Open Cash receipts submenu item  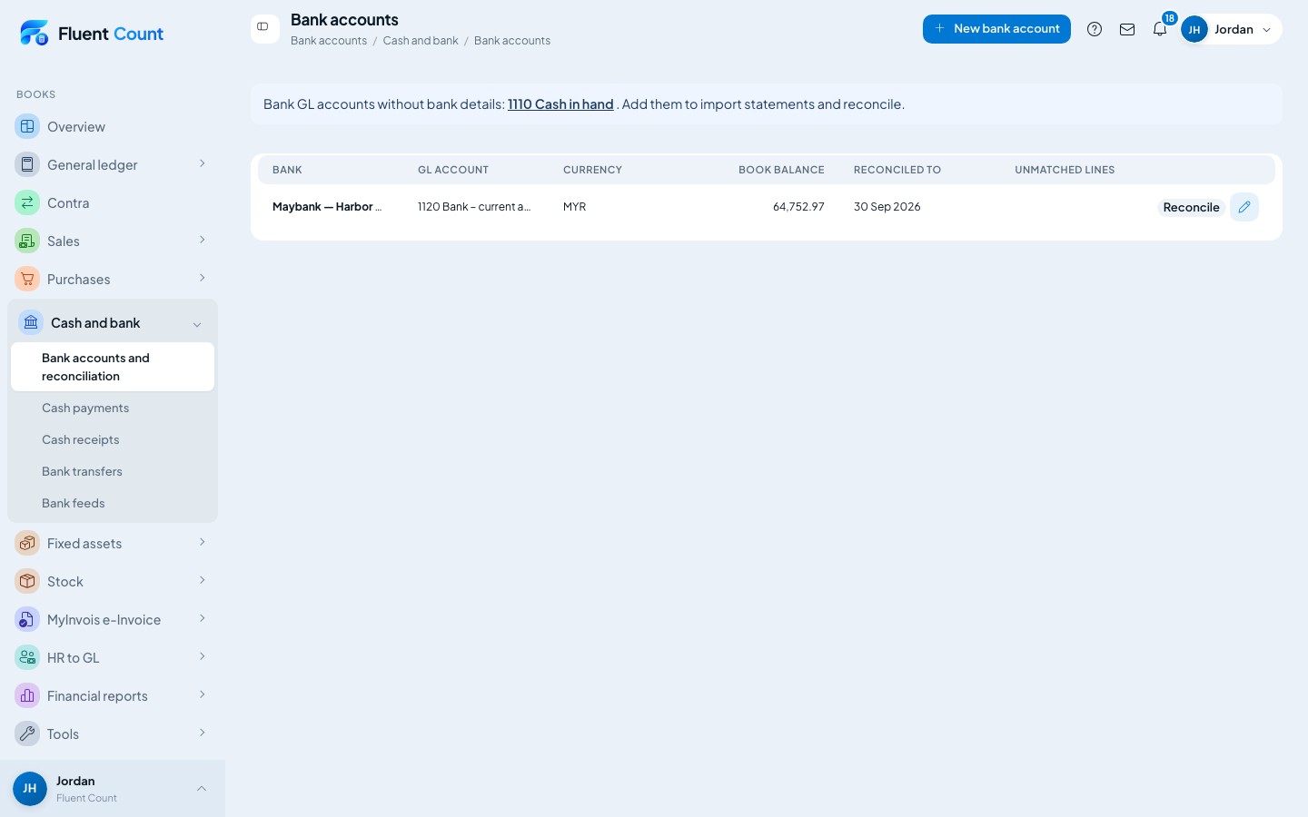pyautogui.click(x=113, y=439)
